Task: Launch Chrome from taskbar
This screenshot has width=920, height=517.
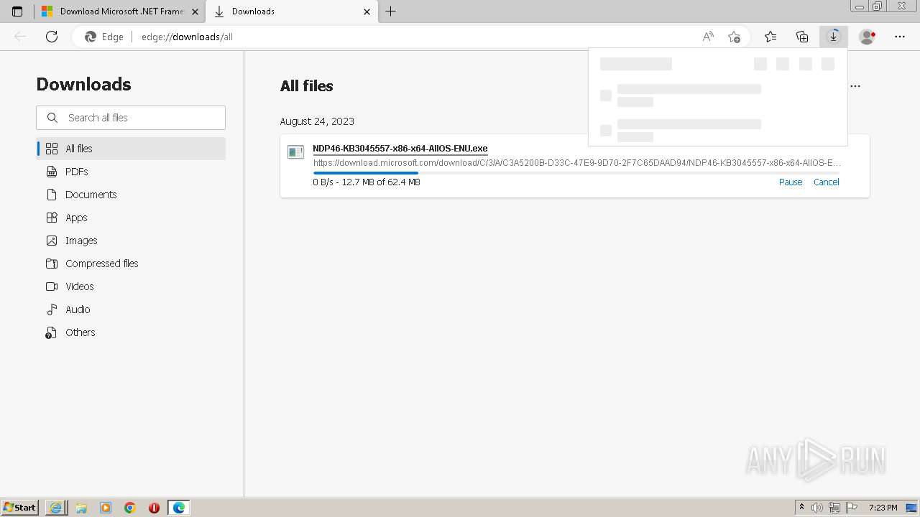Action: coord(130,508)
